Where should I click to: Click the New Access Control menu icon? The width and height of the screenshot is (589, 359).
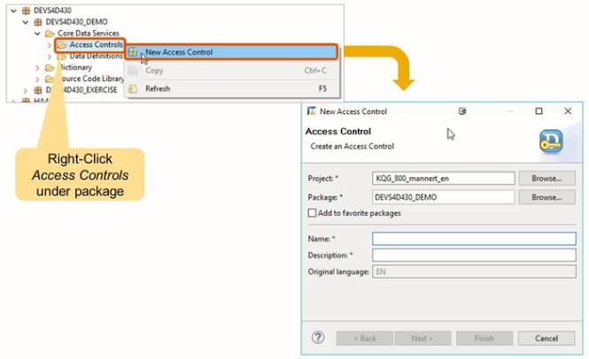[x=134, y=52]
